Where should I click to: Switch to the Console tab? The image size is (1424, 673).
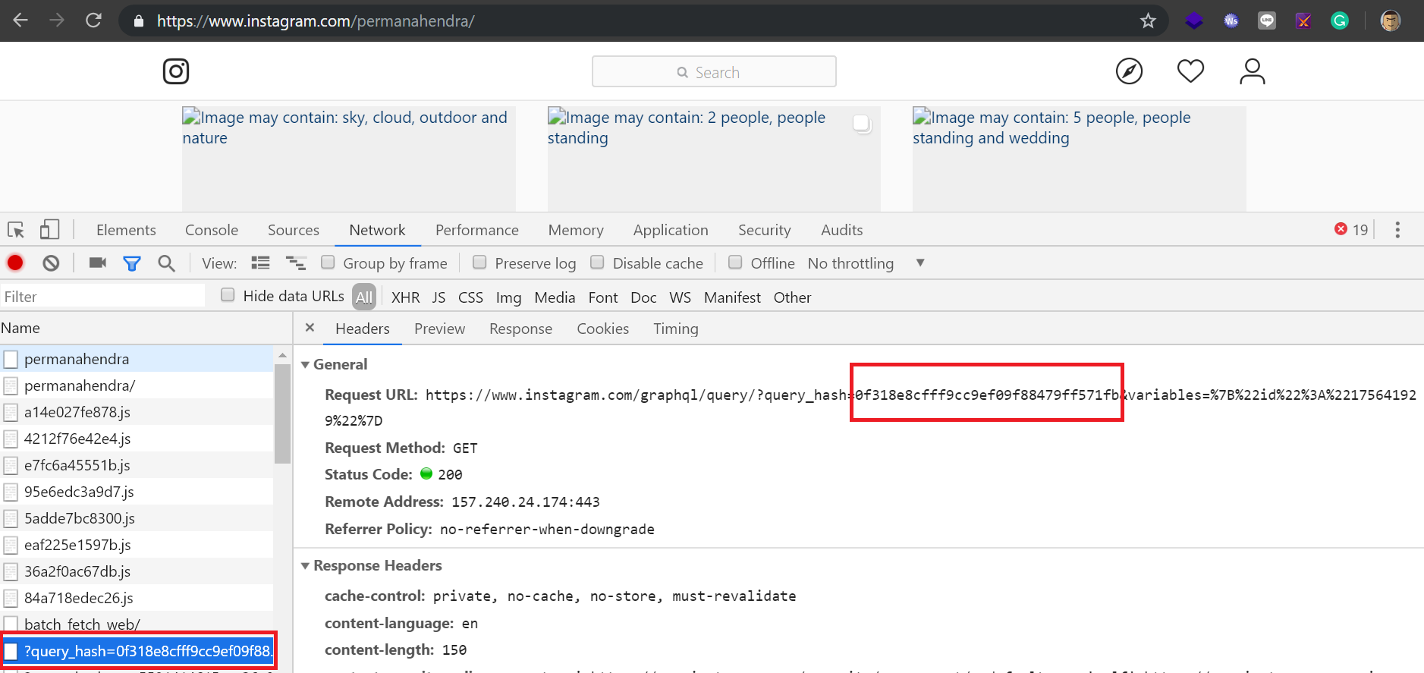click(211, 230)
